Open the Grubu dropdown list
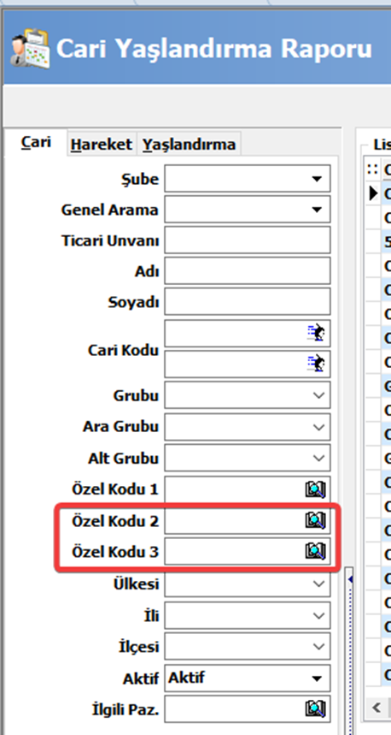Viewport: 391px width, 735px height. click(318, 395)
